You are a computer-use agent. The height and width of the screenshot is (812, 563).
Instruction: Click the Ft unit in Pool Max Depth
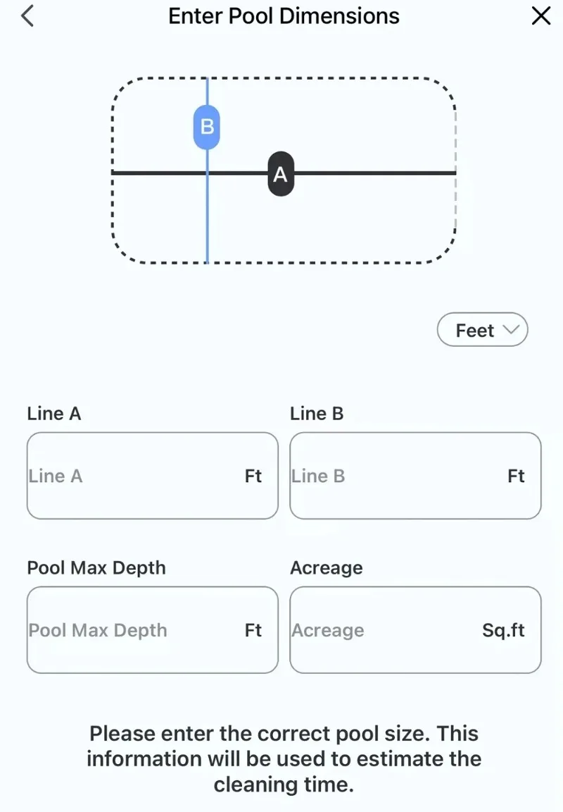[x=253, y=630]
